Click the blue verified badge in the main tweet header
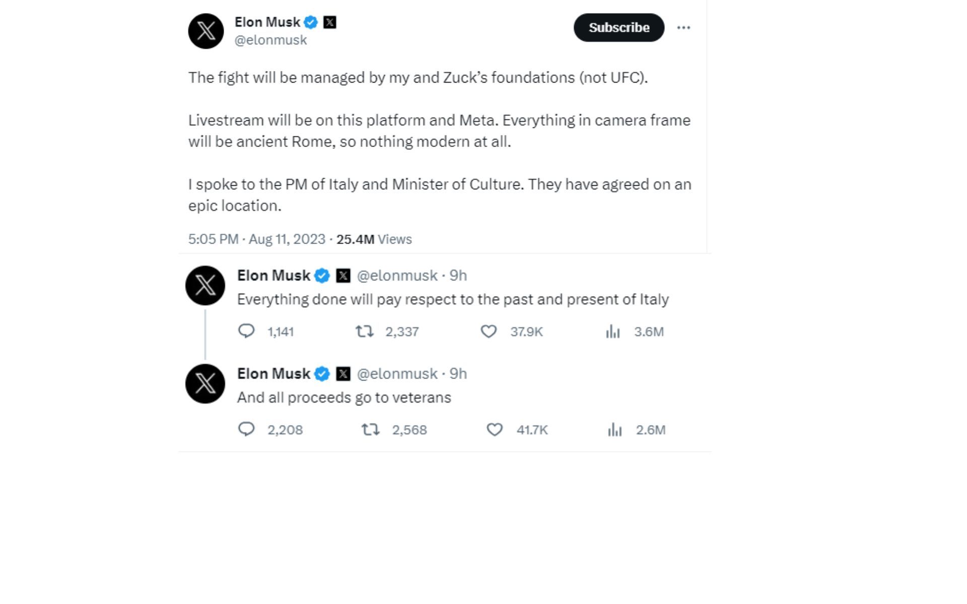This screenshot has width=967, height=604. click(311, 22)
